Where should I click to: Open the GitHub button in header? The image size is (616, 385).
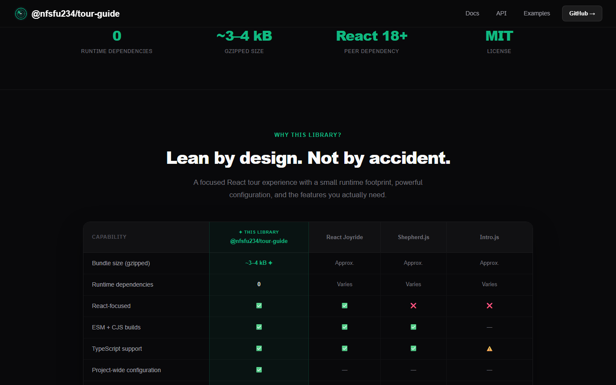click(x=582, y=14)
